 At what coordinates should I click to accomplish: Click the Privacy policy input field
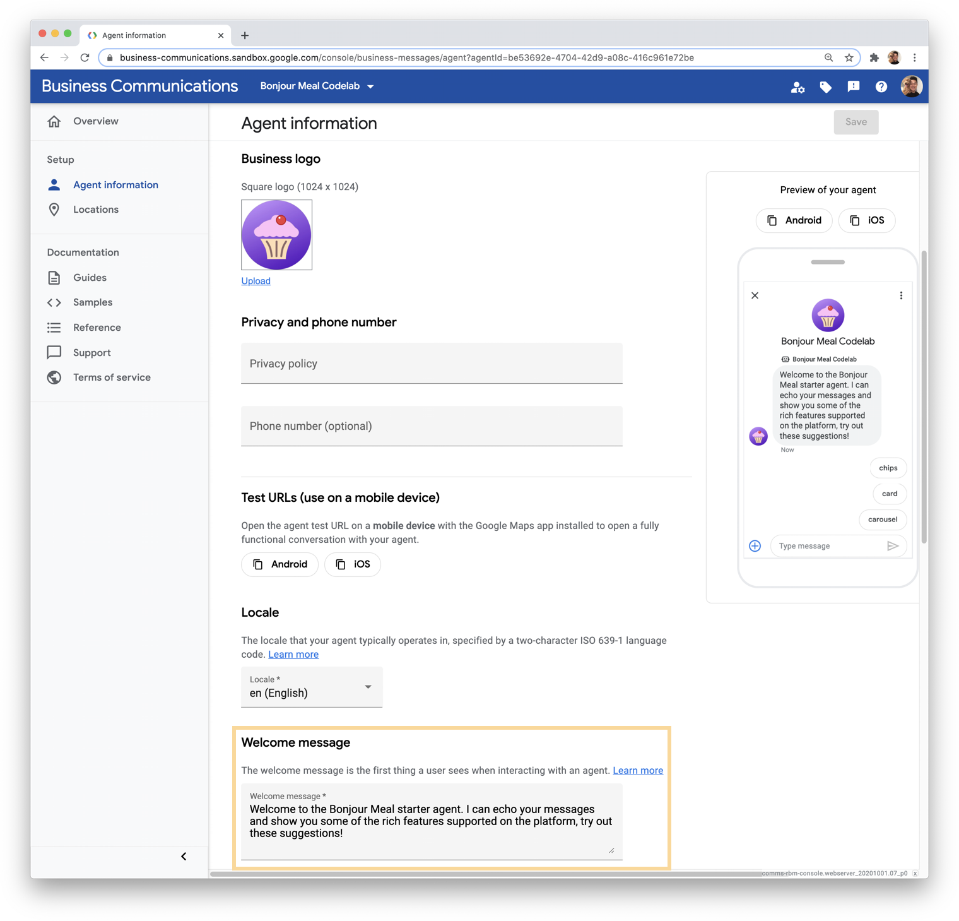pos(432,364)
